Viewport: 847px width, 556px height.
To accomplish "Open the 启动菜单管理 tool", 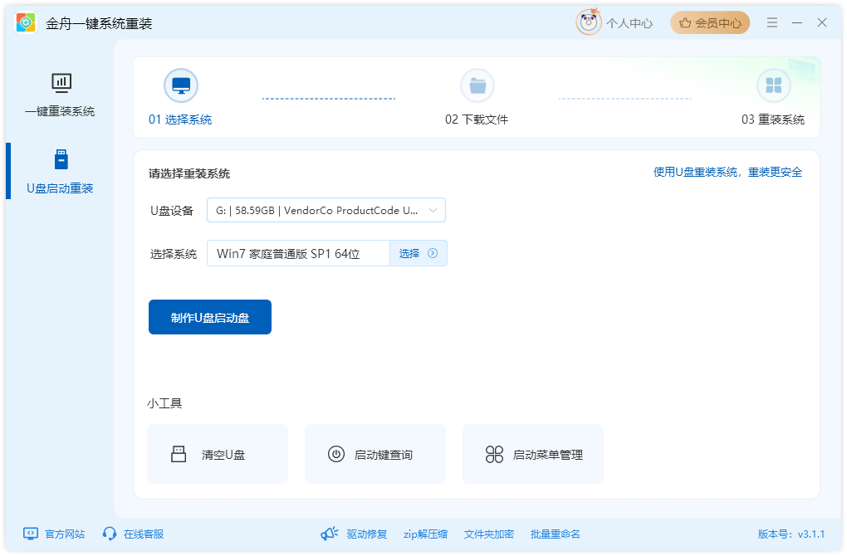I will click(532, 453).
